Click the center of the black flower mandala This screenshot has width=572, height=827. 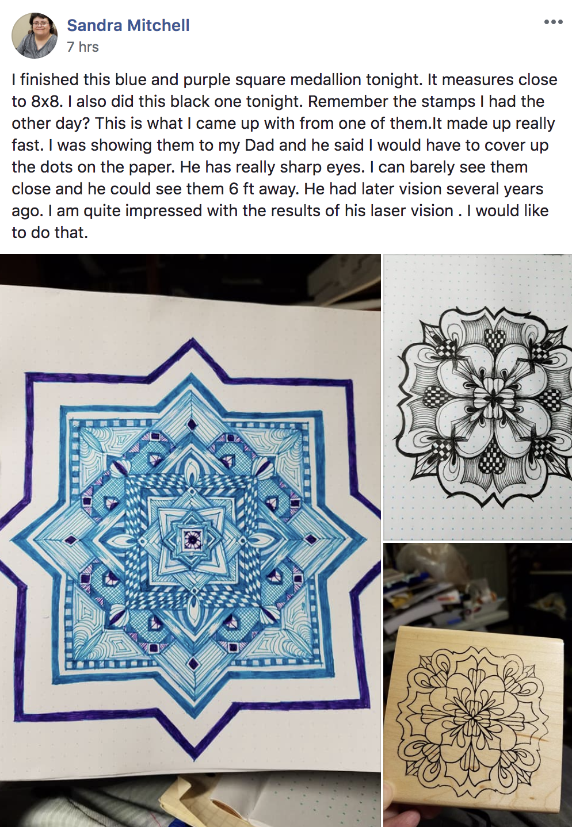[x=494, y=397]
